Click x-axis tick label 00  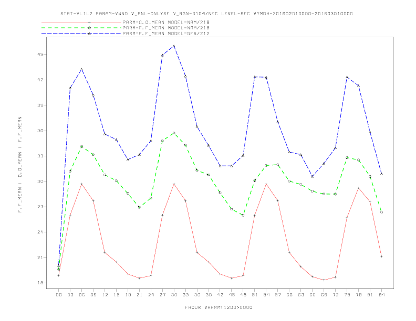tap(59, 295)
